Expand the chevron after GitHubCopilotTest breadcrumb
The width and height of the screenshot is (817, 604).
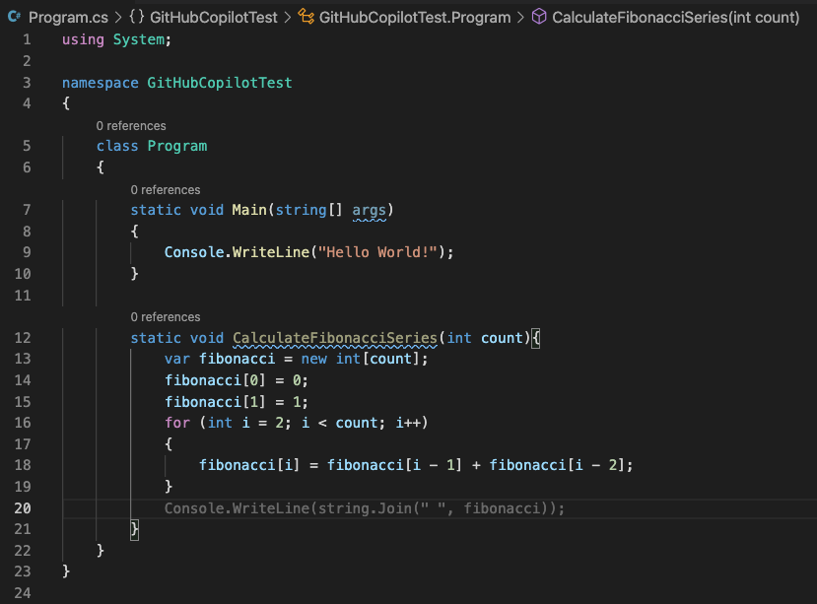[288, 18]
